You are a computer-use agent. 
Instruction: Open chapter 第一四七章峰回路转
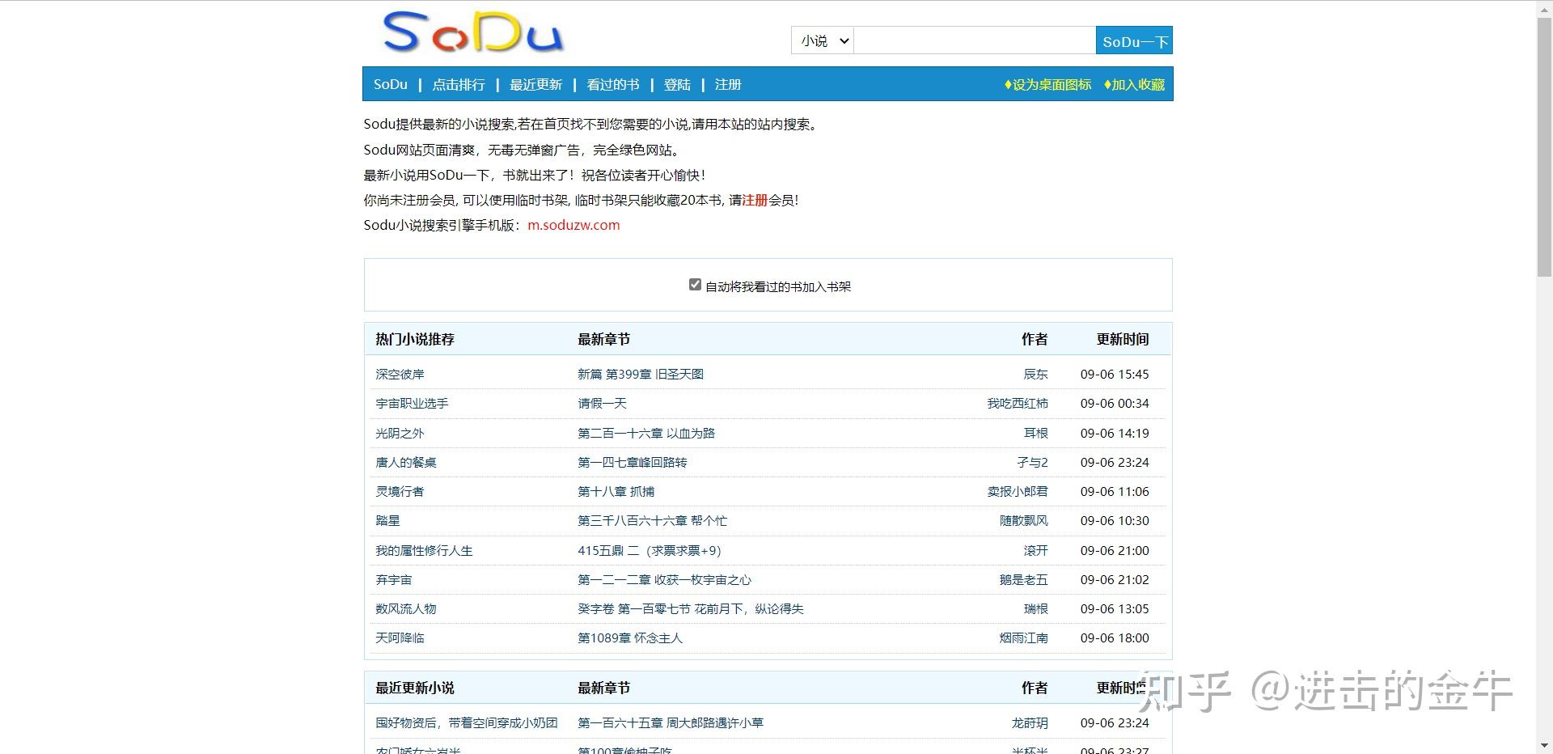pos(633,462)
